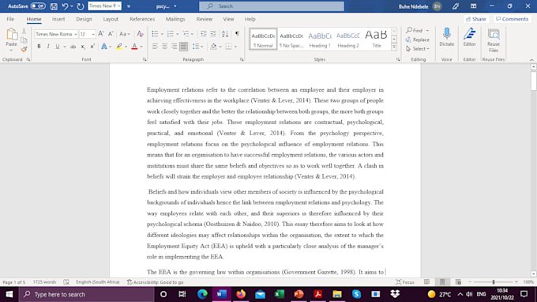Apply the Heading 2 style
This screenshot has height=302, width=537.
point(348,40)
